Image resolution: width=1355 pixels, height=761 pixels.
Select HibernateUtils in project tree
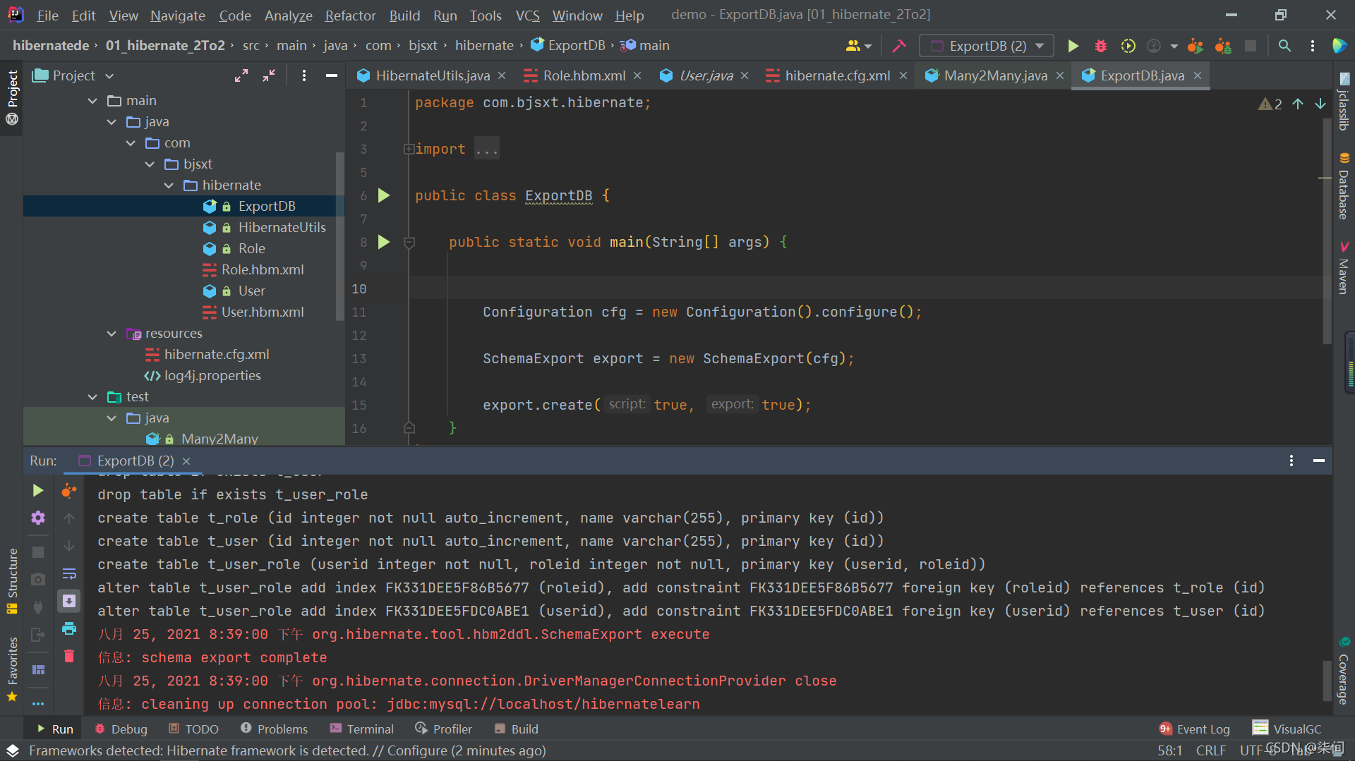(x=282, y=227)
